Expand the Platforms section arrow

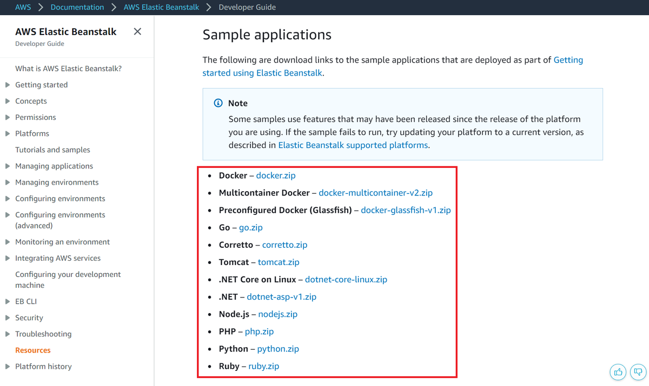[8, 133]
